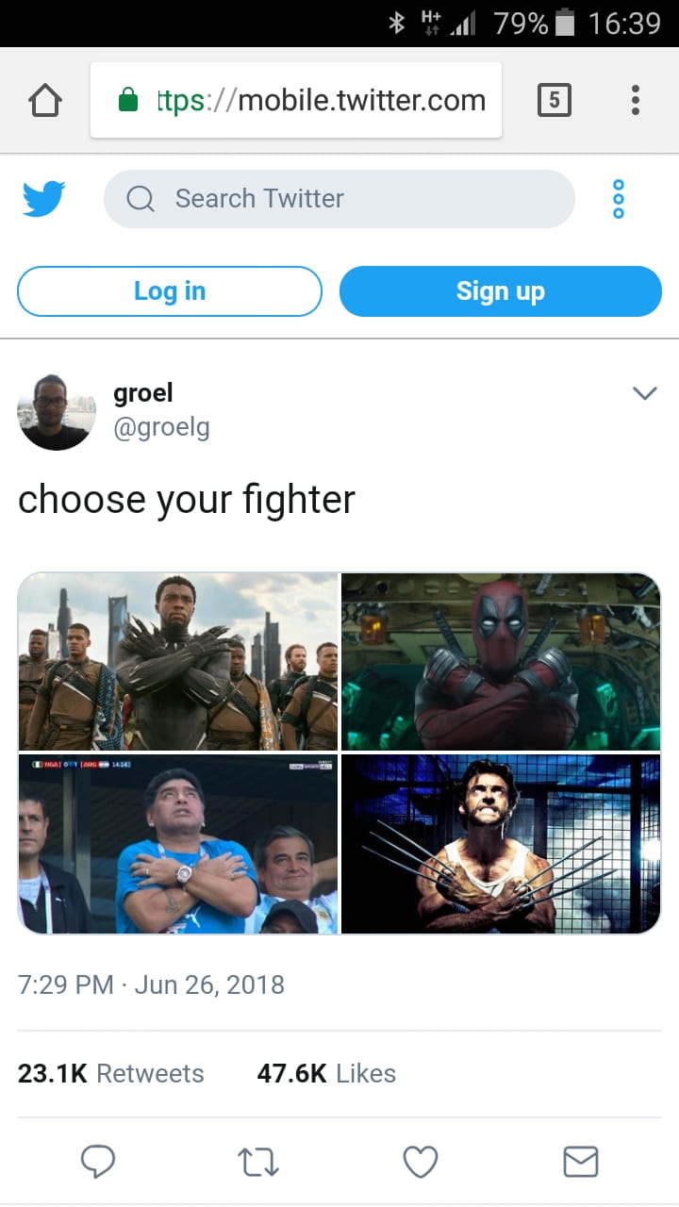Click the green padlock security icon
679x1207 pixels.
click(128, 100)
